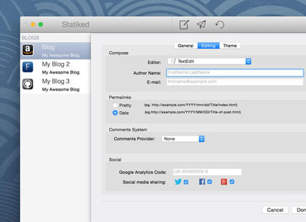Screen dimensions: 306x222
Task: Select the Pretty permalinks radio button
Action: [x=115, y=105]
